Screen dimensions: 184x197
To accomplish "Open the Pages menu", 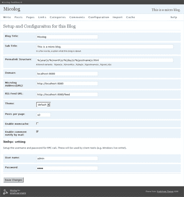I will [x=30, y=17].
